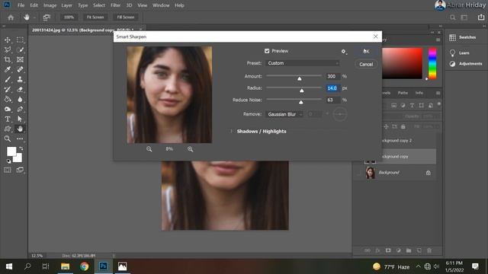This screenshot has width=488, height=274.
Task: Reset default foreground and background colors
Action: (8, 161)
